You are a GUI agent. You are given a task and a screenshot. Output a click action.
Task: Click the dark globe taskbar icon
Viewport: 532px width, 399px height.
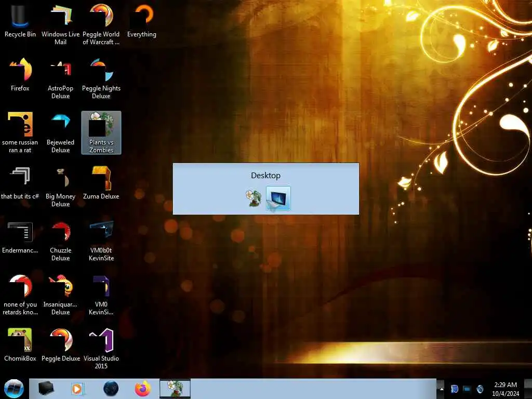tap(111, 389)
